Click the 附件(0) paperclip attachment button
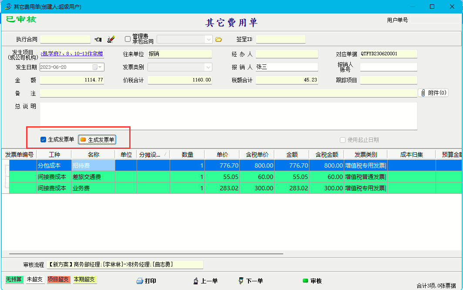 pos(433,93)
